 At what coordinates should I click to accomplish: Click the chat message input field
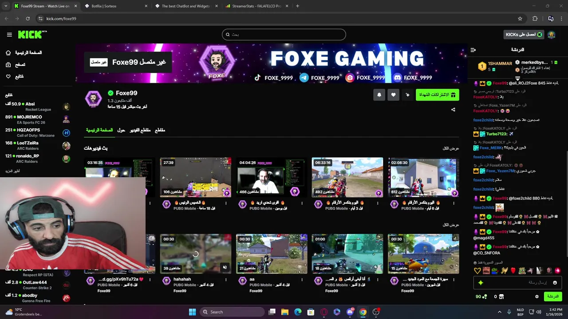(517, 283)
